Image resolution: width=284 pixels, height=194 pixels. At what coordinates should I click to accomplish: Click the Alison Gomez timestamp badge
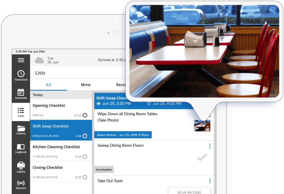[123, 135]
